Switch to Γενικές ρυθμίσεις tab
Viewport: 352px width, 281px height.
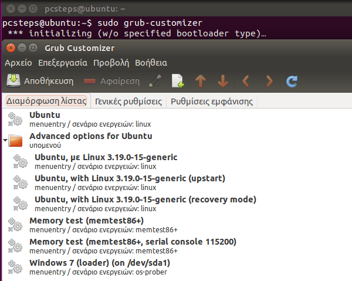pos(128,101)
